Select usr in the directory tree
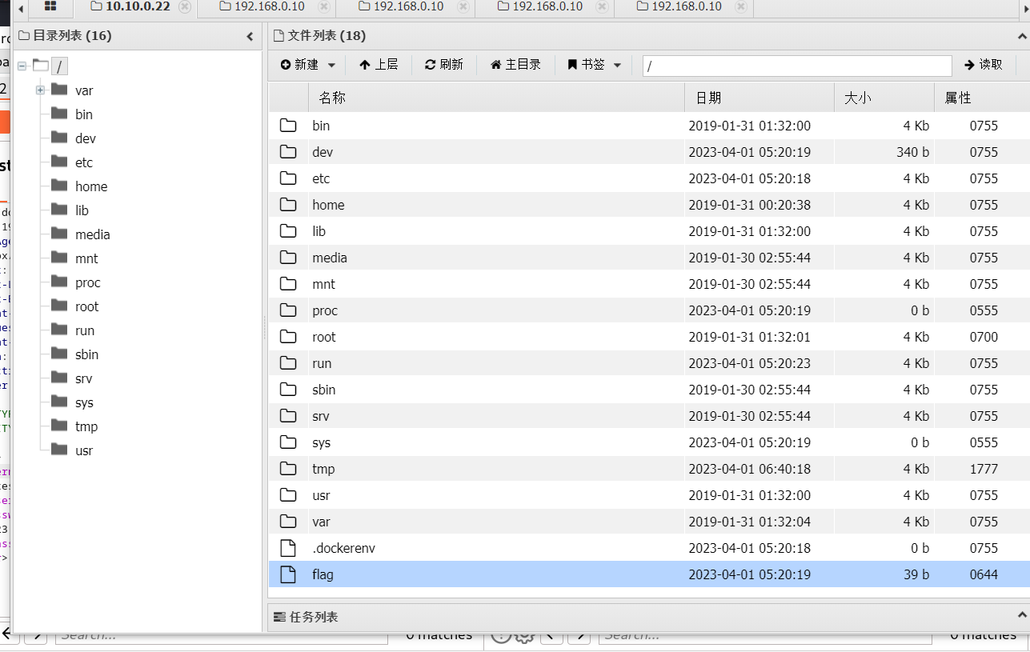The width and height of the screenshot is (1030, 652). [x=84, y=450]
